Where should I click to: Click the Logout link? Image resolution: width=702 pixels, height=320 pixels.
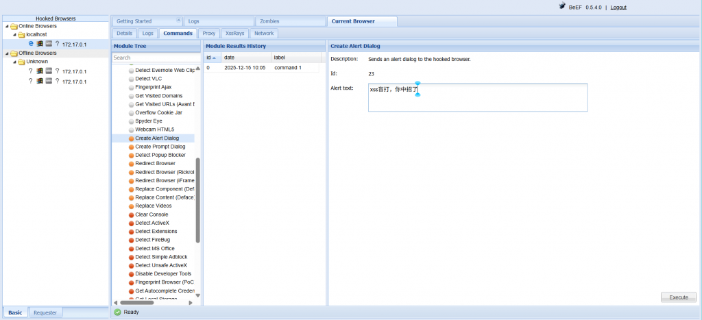pyautogui.click(x=618, y=7)
